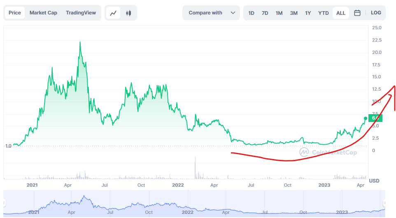The height and width of the screenshot is (218, 396).
Task: Expand the Compare with dropdown
Action: point(211,13)
